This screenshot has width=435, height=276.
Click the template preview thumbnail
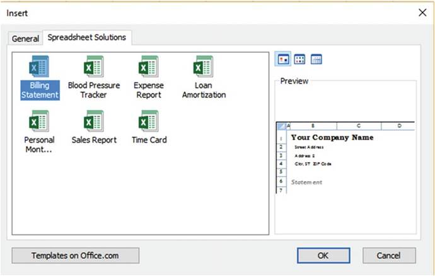[x=345, y=157]
